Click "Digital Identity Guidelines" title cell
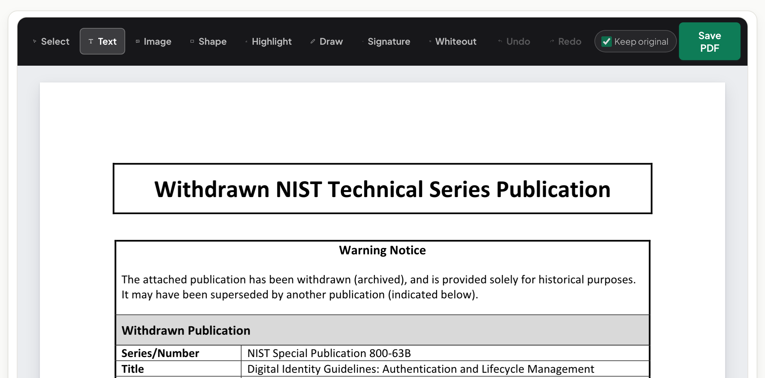765x378 pixels. (x=445, y=369)
